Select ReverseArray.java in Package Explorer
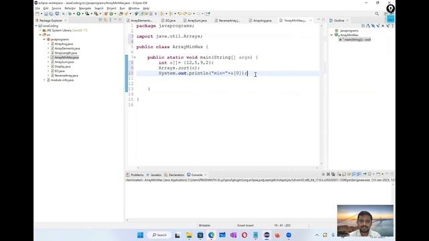 click(64, 76)
